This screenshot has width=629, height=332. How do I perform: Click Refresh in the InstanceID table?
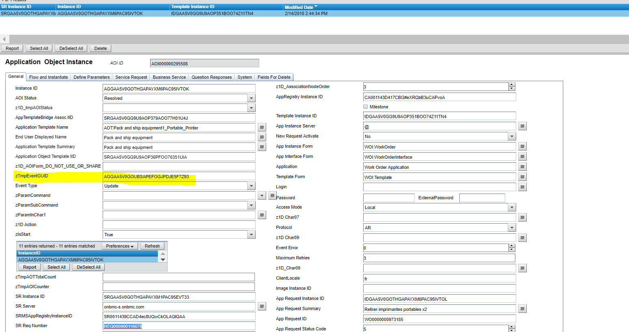click(x=152, y=246)
